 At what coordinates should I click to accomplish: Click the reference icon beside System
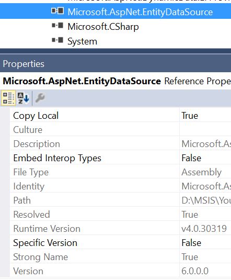(57, 40)
